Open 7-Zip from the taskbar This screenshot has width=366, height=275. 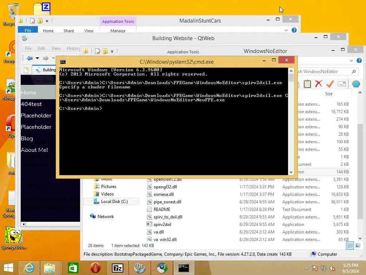click(x=117, y=268)
